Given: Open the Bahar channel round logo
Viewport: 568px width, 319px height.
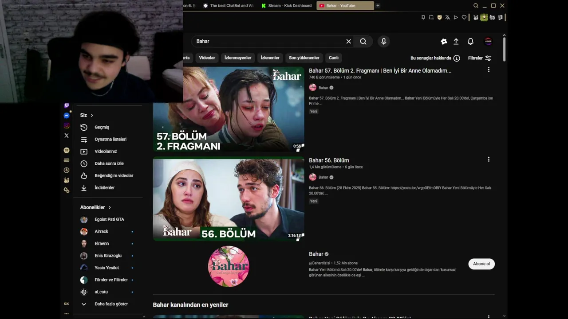Looking at the screenshot, I should click(229, 266).
